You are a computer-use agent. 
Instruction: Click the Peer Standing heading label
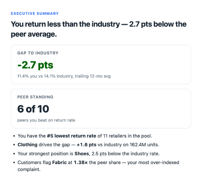35,97
